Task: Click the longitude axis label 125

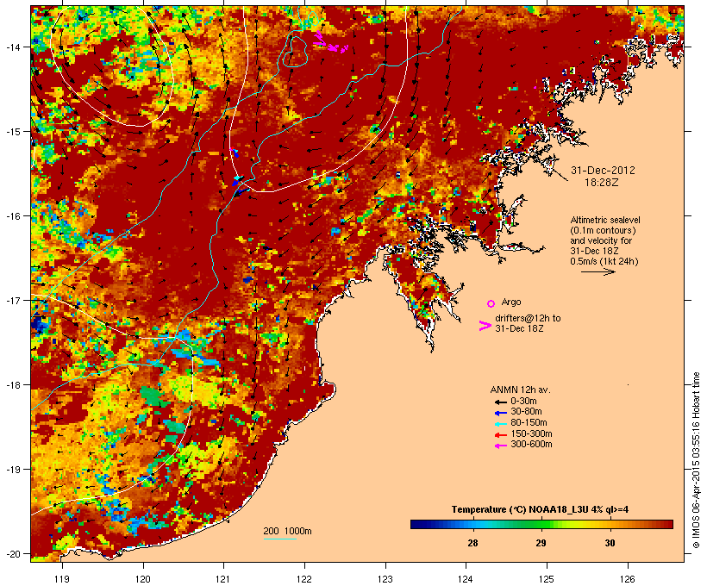Action: click(547, 579)
